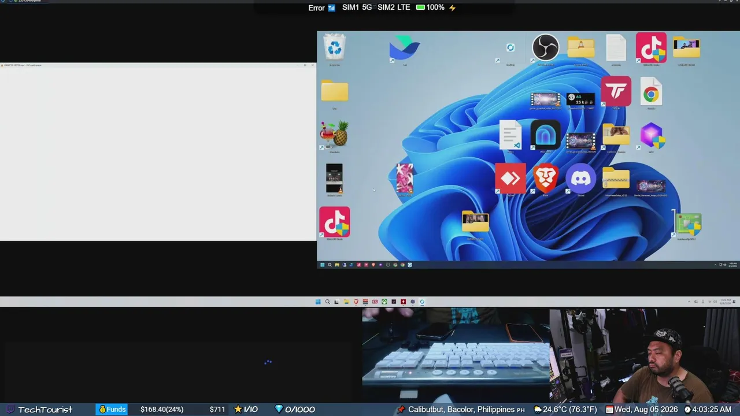Open the Recycle Bin desktop icon

point(335,47)
